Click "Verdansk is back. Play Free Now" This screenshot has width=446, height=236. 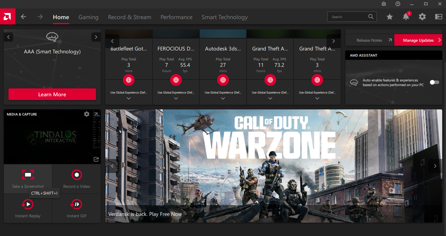click(145, 214)
